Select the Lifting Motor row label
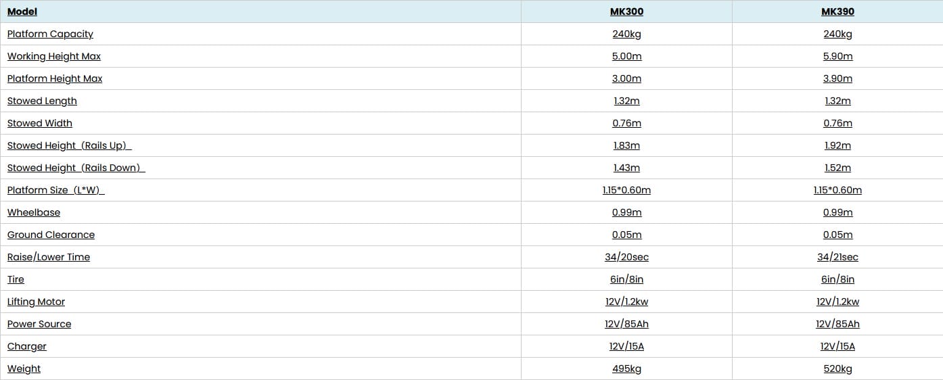The height and width of the screenshot is (380, 943). (36, 302)
